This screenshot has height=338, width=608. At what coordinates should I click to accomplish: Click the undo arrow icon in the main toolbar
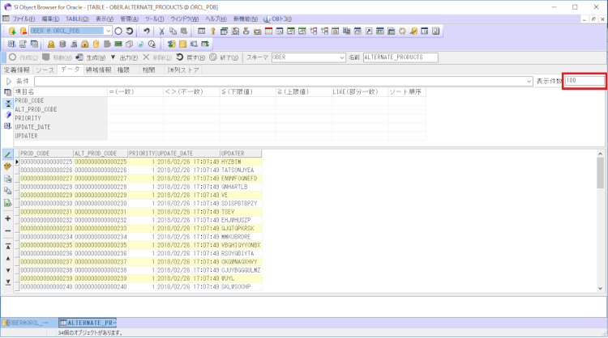click(146, 31)
